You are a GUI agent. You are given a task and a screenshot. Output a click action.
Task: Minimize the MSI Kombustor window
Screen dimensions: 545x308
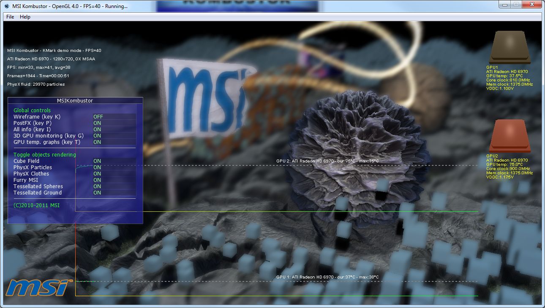(x=504, y=4)
